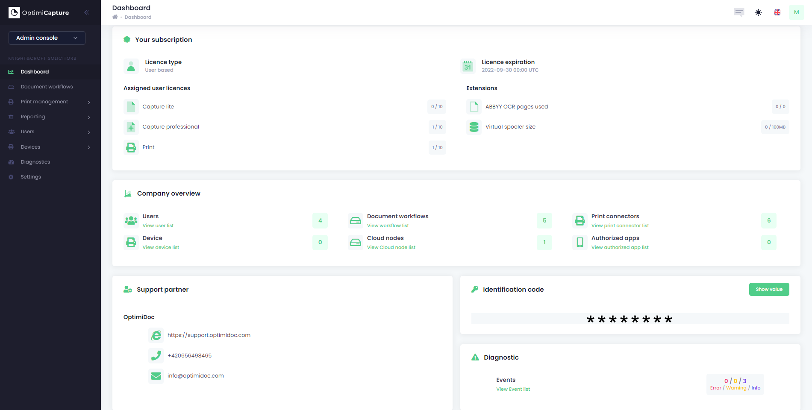812x410 pixels.
Task: Click the Licence type user icon
Action: pos(131,66)
